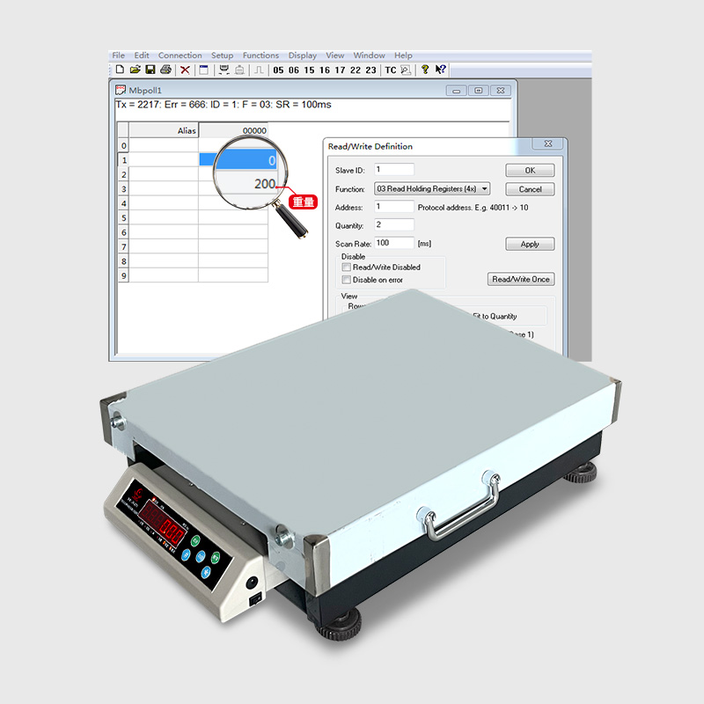The height and width of the screenshot is (704, 704).
Task: Open the Functions menu
Action: [x=260, y=55]
